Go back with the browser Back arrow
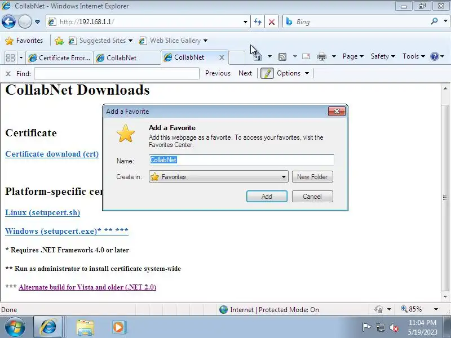This screenshot has height=338, width=451. 8,21
